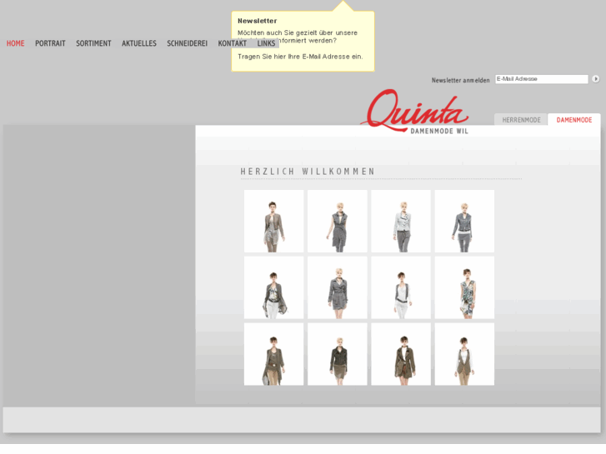Click the Quinta Damenmode Wil logo
This screenshot has height=454, width=606.
(x=414, y=112)
